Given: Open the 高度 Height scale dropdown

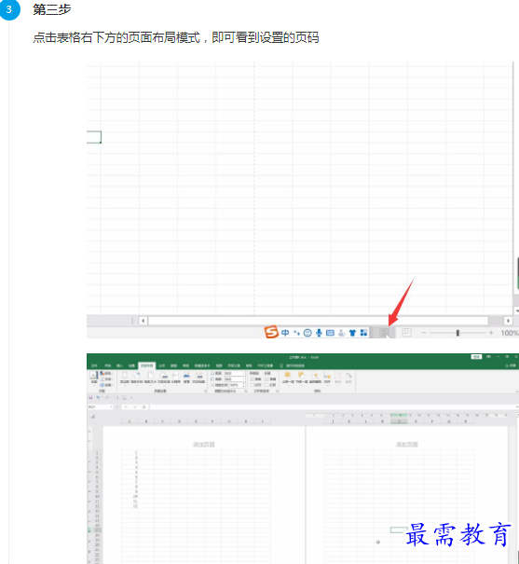Looking at the screenshot, I should pyautogui.click(x=235, y=379).
